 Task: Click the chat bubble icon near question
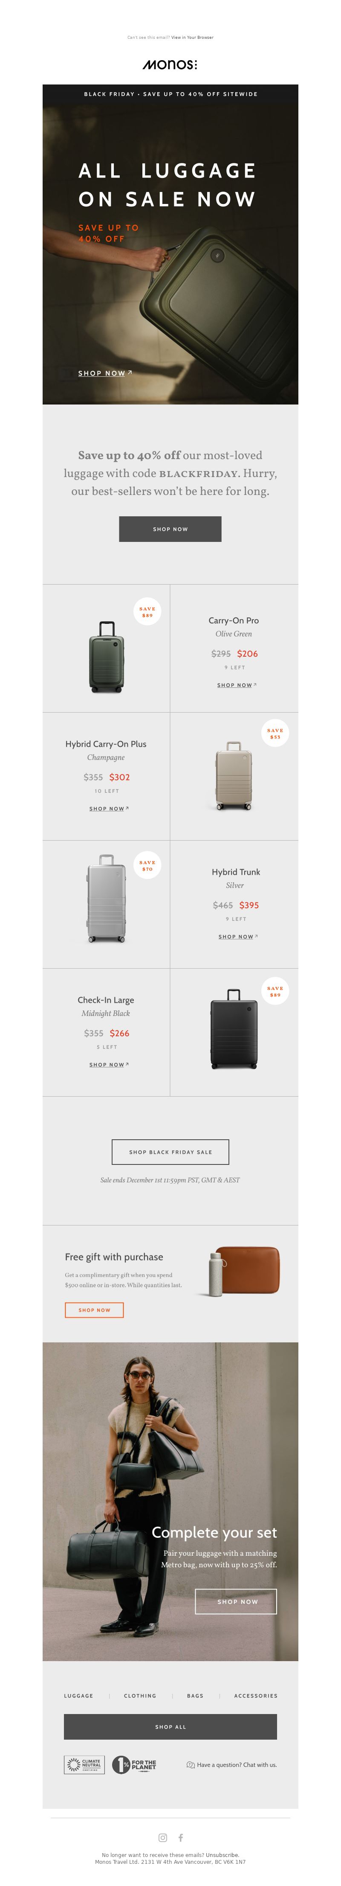(x=190, y=1764)
